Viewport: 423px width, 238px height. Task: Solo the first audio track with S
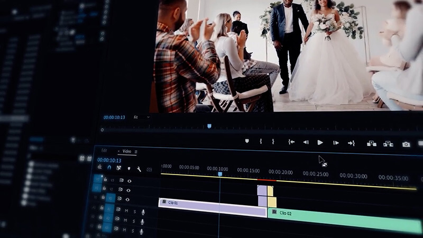click(134, 212)
